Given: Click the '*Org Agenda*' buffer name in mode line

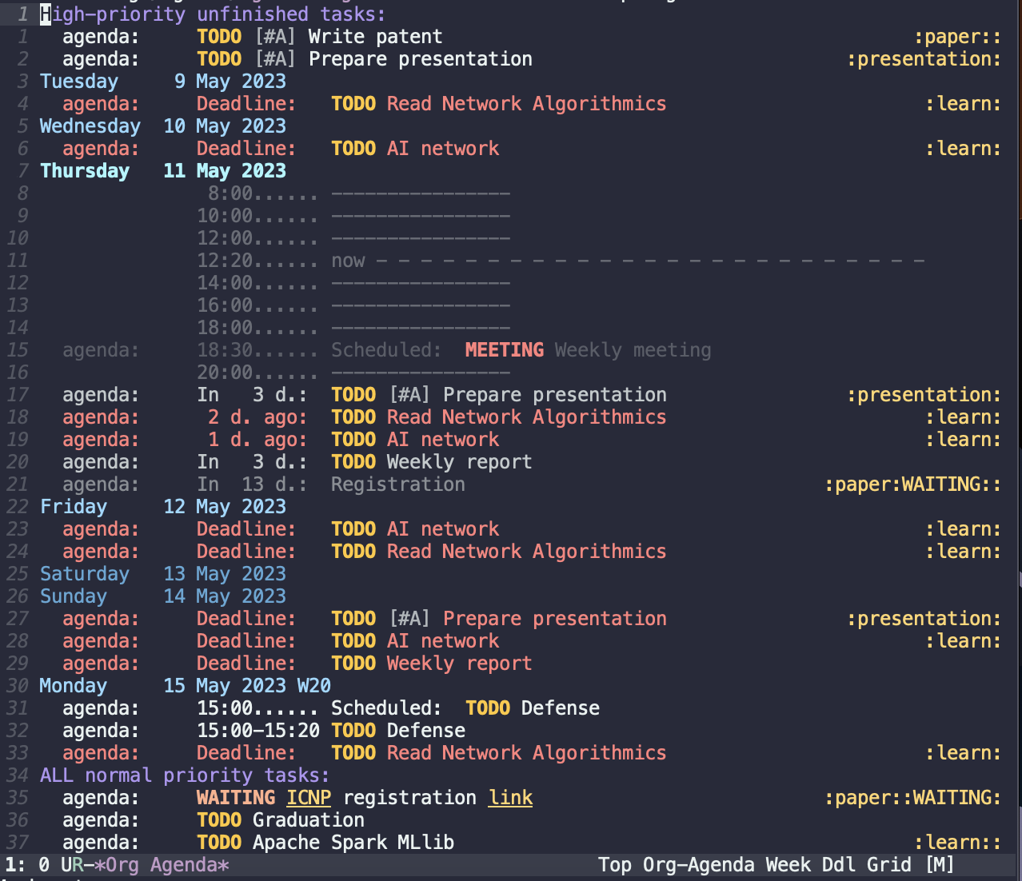Looking at the screenshot, I should (x=162, y=865).
